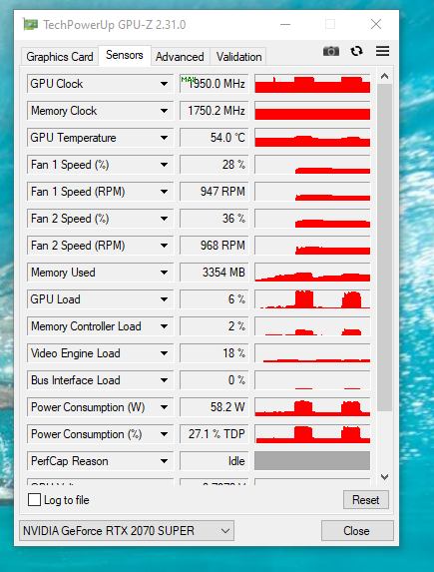Expand the GPU Temperature dropdown
The image size is (434, 572).
click(164, 138)
